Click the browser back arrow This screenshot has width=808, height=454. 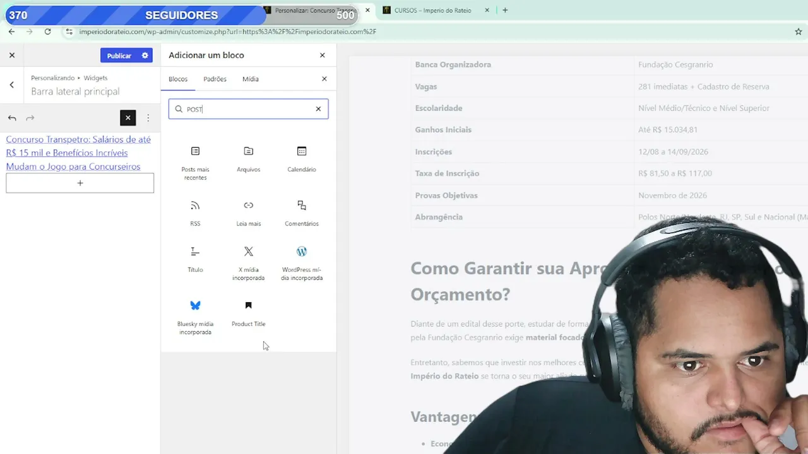(x=11, y=32)
